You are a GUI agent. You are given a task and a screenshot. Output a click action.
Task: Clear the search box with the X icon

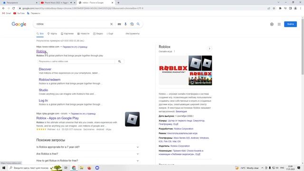click(x=111, y=24)
